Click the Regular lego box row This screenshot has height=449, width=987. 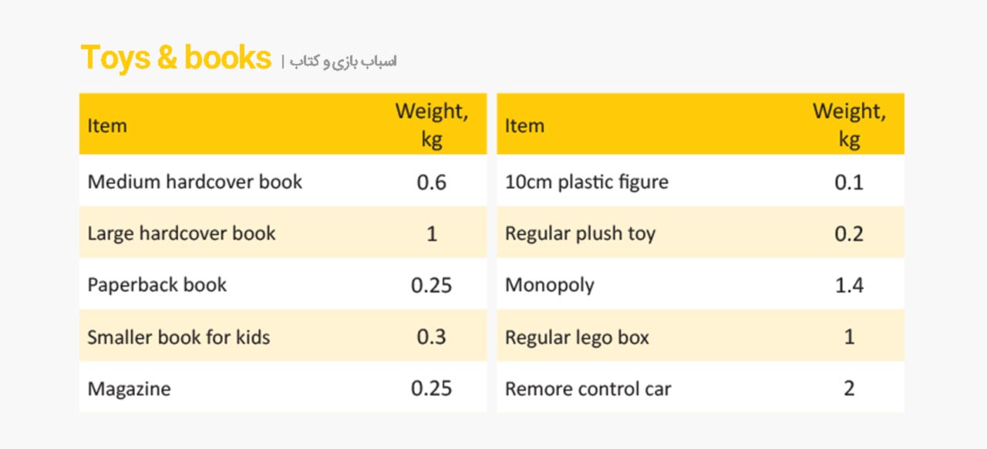[700, 337]
